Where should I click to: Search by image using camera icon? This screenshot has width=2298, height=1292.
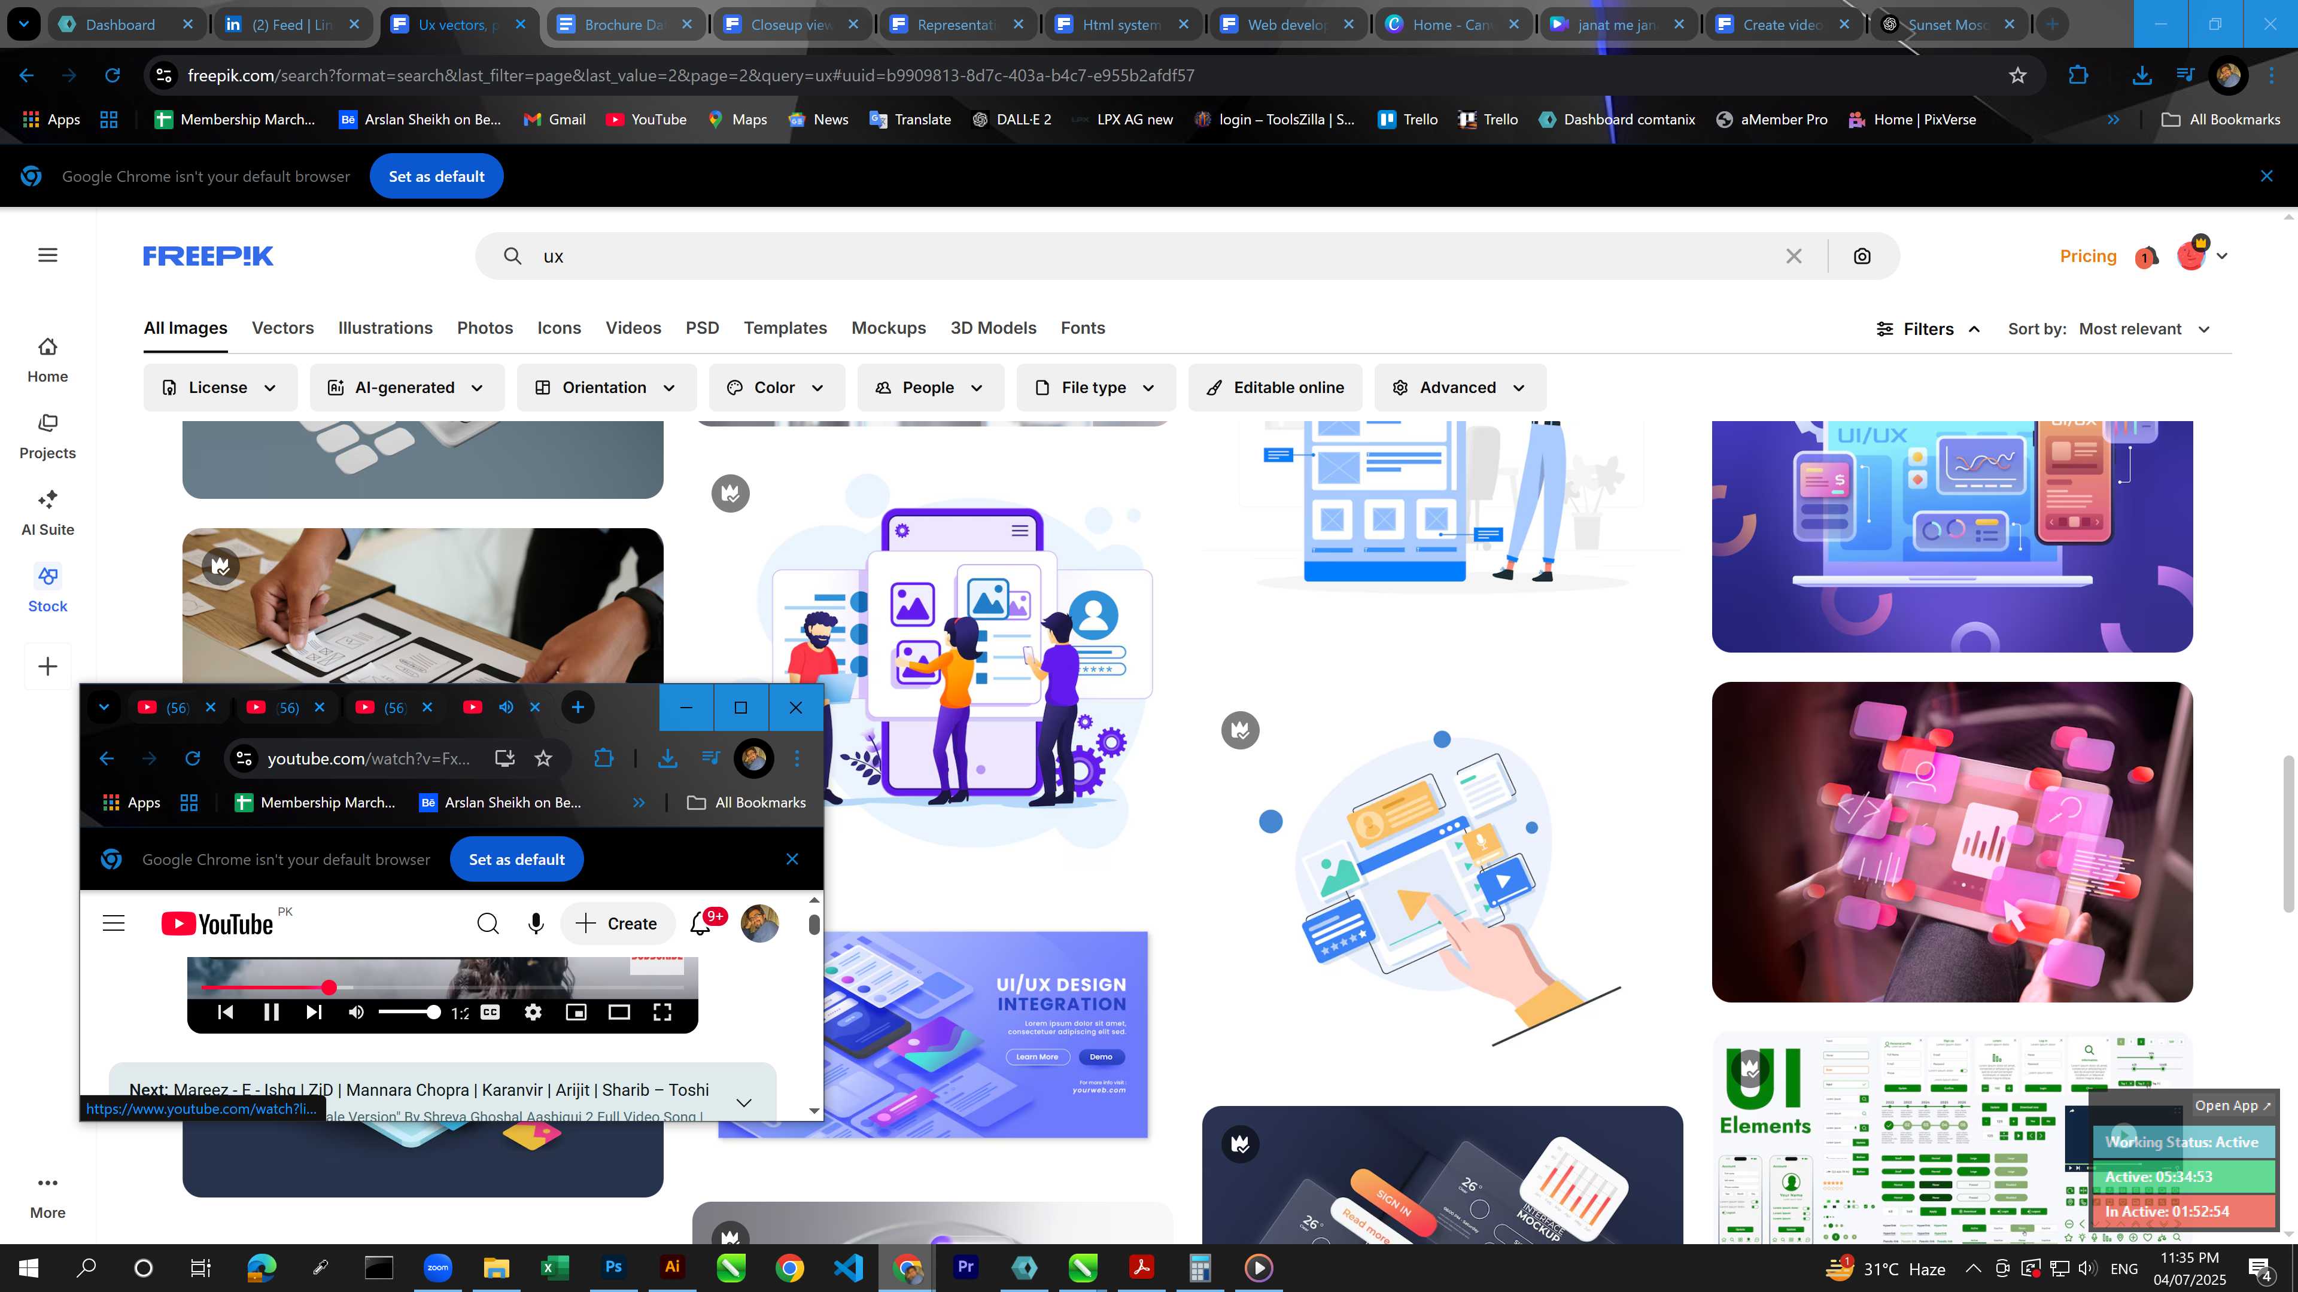(x=1862, y=256)
